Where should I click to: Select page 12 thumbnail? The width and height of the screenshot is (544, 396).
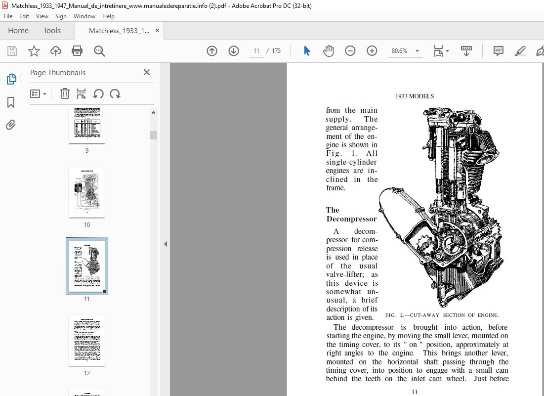[x=87, y=341]
